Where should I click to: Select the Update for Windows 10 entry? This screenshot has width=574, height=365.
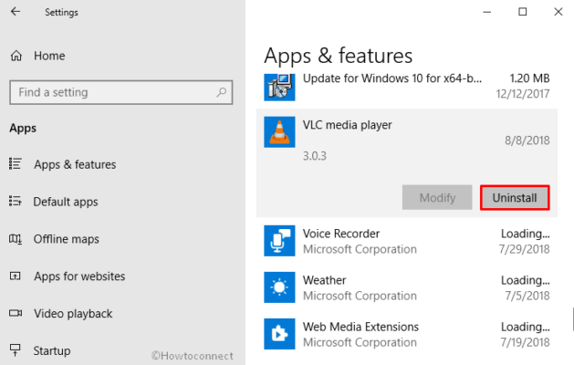coord(407,87)
